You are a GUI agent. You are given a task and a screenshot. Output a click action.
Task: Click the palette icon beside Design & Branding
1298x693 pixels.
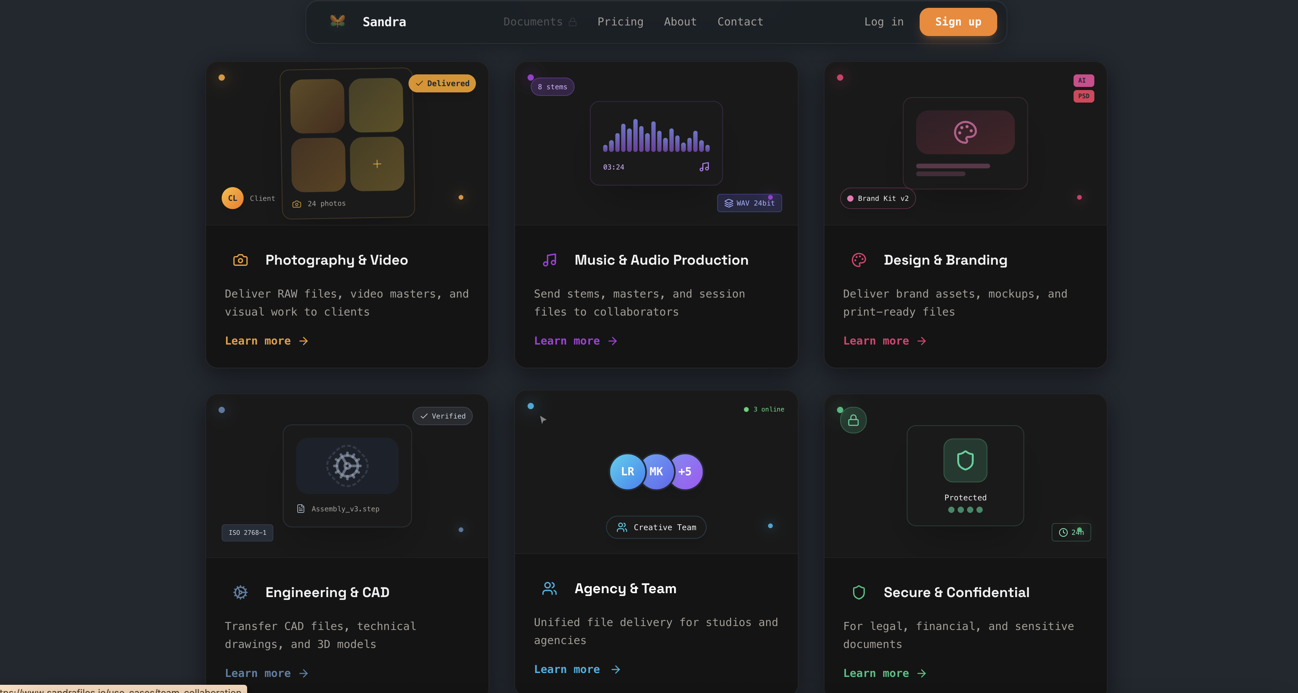(x=859, y=260)
